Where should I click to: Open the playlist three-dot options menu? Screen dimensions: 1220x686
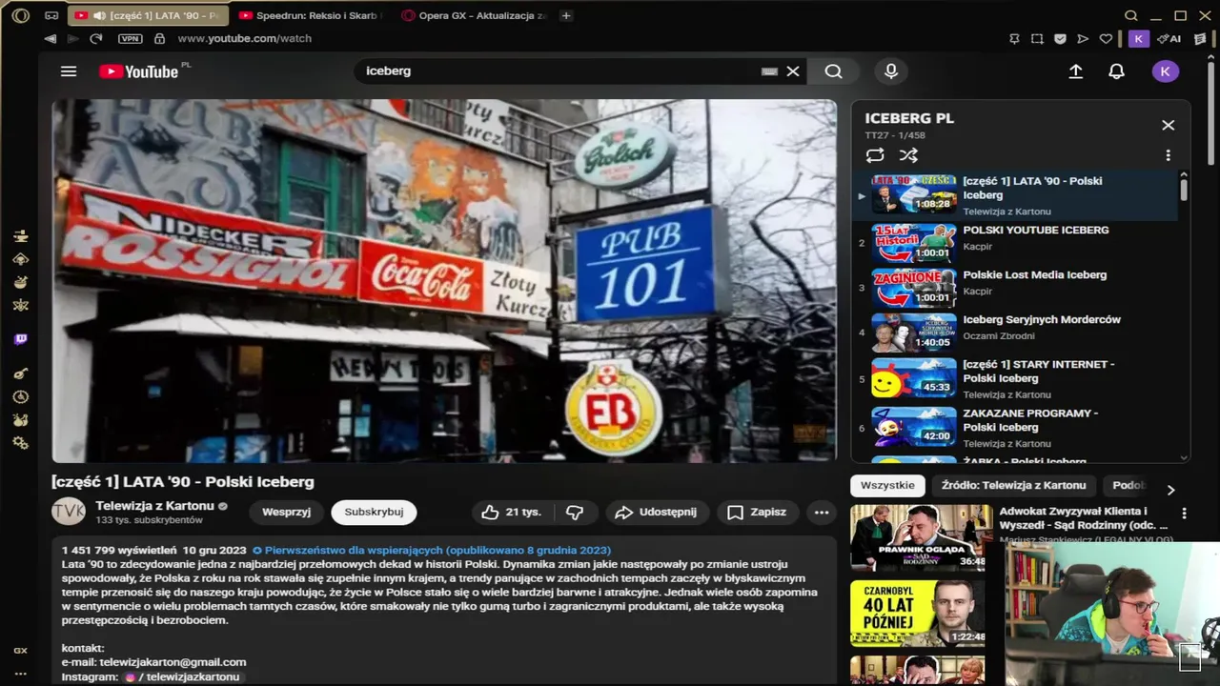(x=1169, y=155)
